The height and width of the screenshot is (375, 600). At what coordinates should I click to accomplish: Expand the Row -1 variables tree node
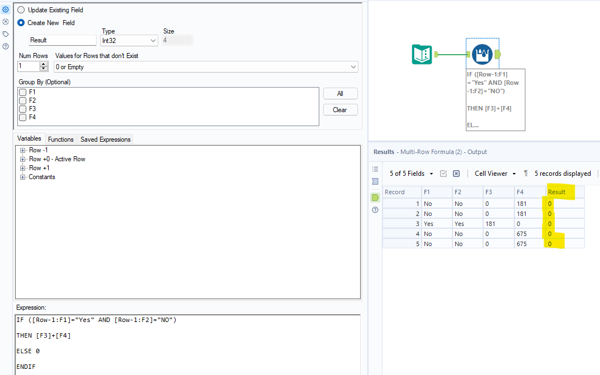(22, 150)
